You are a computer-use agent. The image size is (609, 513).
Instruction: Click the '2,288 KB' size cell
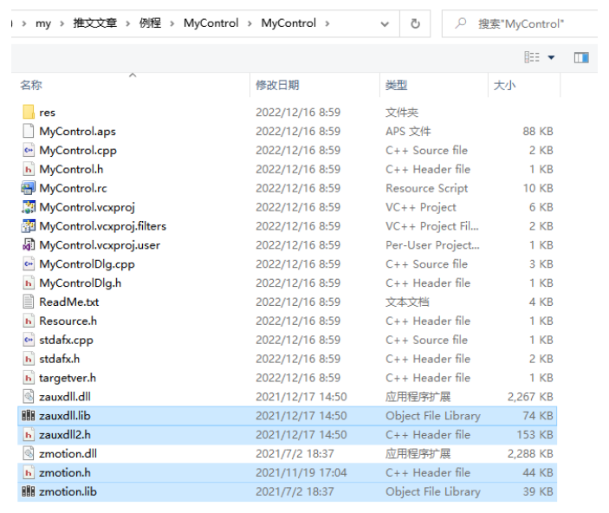point(530,454)
